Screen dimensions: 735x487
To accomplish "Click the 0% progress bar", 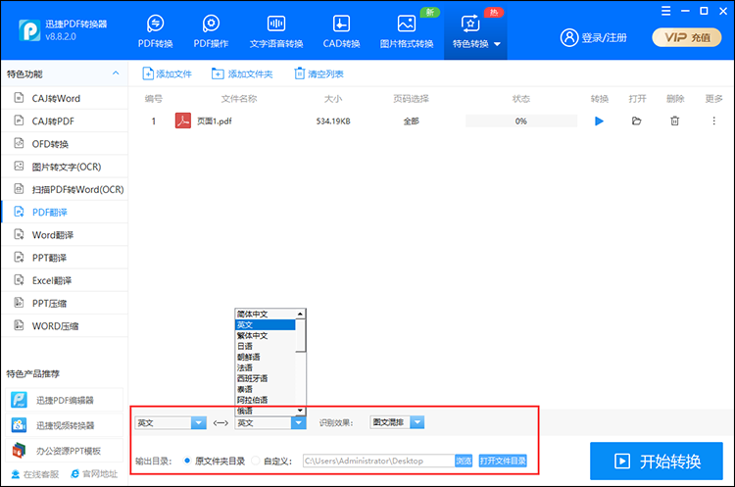I will coord(521,121).
